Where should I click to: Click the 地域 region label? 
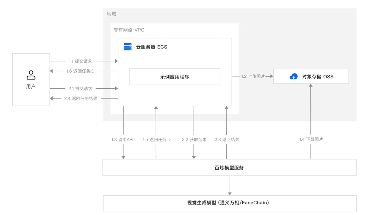tap(112, 14)
